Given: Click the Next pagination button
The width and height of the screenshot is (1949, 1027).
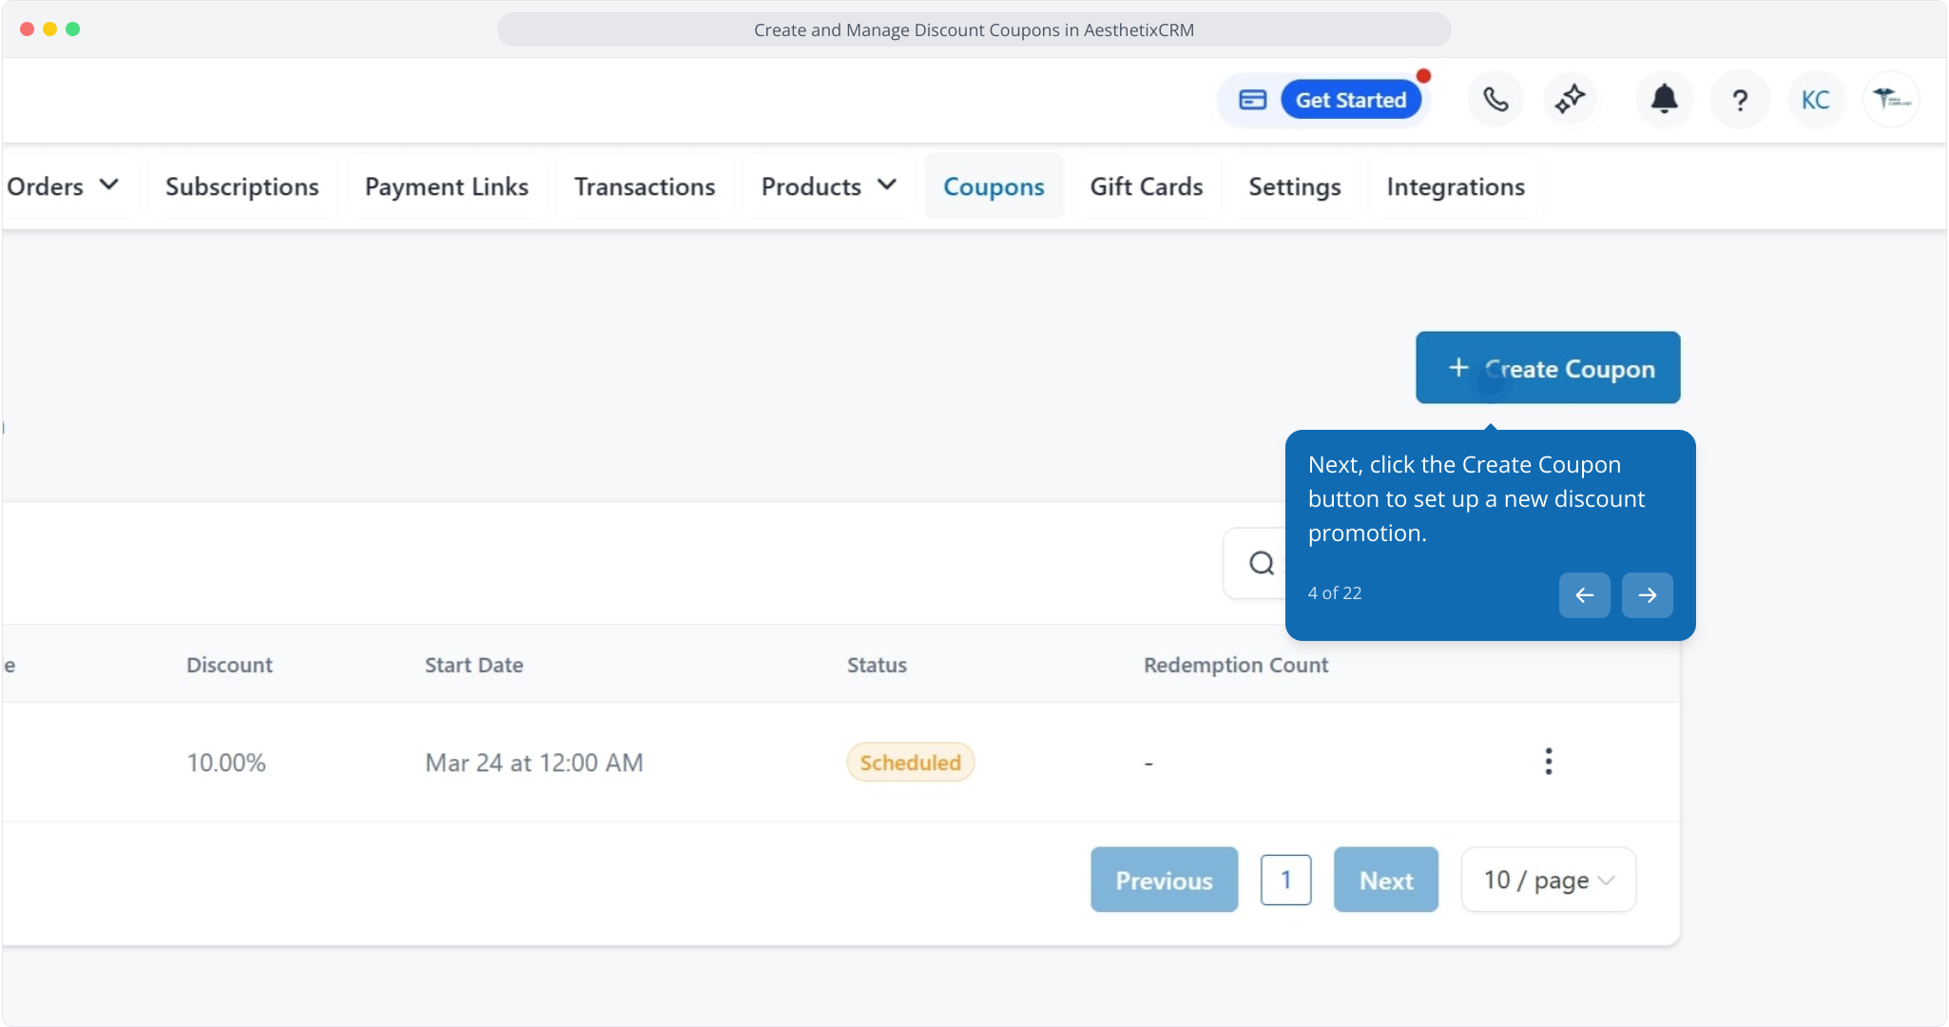Looking at the screenshot, I should [x=1385, y=881].
